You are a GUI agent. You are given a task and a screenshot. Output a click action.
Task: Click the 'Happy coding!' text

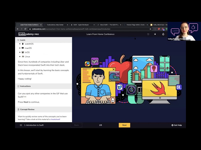(x=24, y=79)
